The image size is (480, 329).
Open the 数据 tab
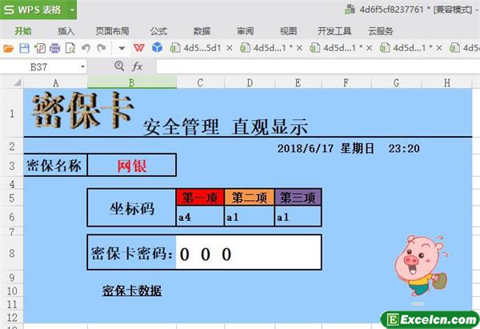(202, 31)
